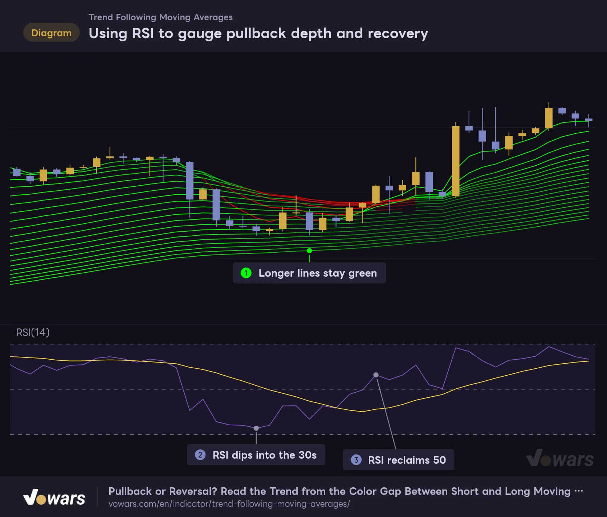The height and width of the screenshot is (517, 607).
Task: Click the 'RSI dips into the 30s' label
Action: pos(256,455)
